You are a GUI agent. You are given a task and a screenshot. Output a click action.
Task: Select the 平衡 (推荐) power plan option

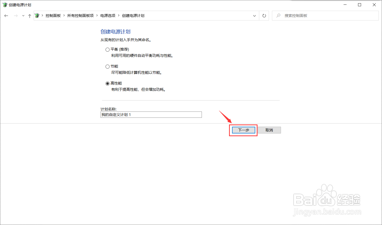(108, 49)
